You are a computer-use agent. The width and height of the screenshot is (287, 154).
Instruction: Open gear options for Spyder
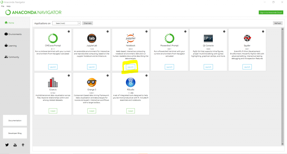263,31
